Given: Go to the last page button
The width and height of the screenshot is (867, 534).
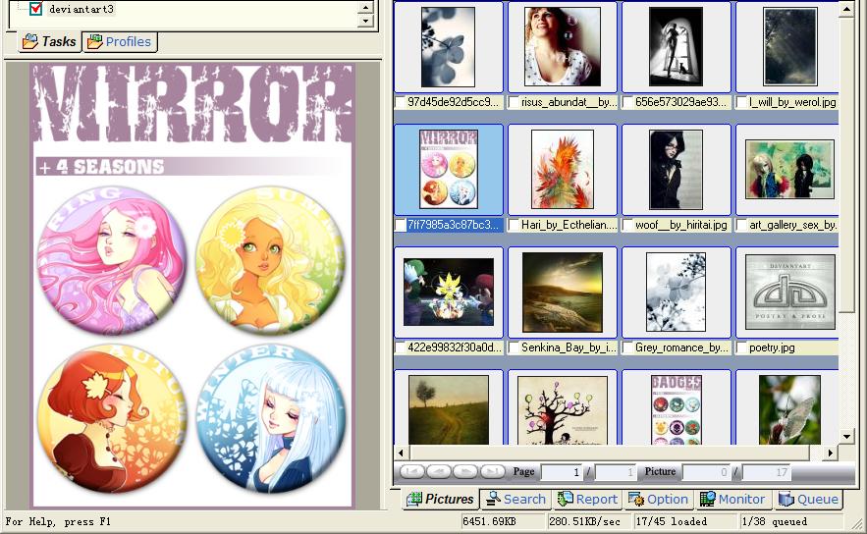Looking at the screenshot, I should [492, 472].
